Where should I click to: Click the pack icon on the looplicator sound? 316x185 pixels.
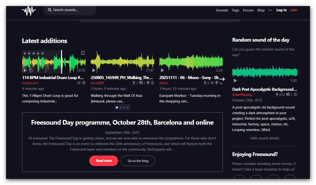tap(79, 83)
